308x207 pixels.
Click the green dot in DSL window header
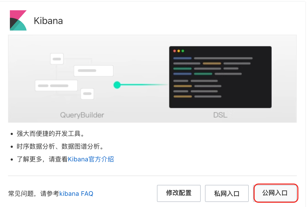[183, 51]
